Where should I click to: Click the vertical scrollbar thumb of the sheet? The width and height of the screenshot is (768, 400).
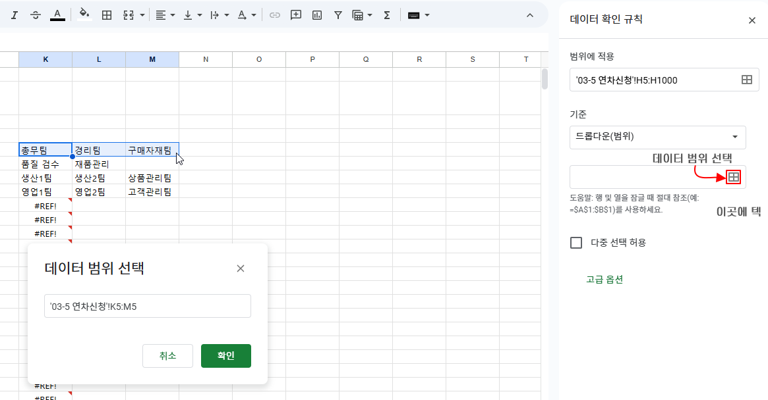[x=545, y=79]
